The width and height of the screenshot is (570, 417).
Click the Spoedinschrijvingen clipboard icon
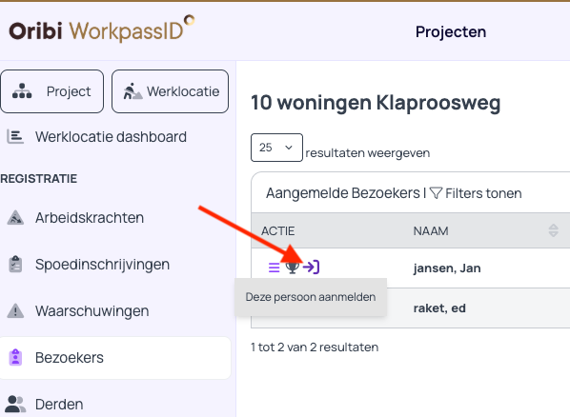pos(15,265)
